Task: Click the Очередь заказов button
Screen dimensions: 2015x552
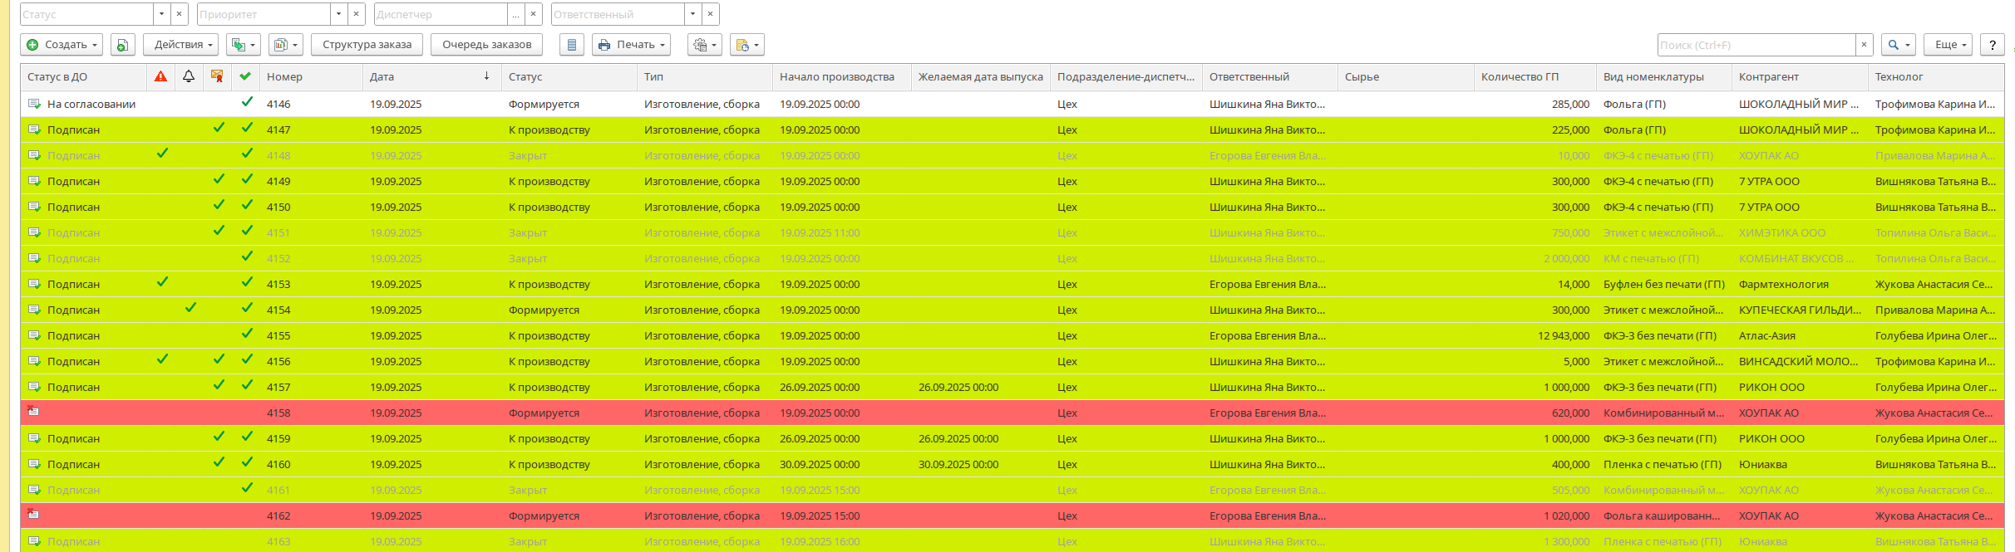Action: pyautogui.click(x=486, y=45)
